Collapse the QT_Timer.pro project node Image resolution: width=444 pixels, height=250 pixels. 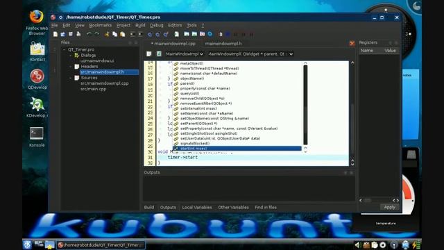(64, 49)
